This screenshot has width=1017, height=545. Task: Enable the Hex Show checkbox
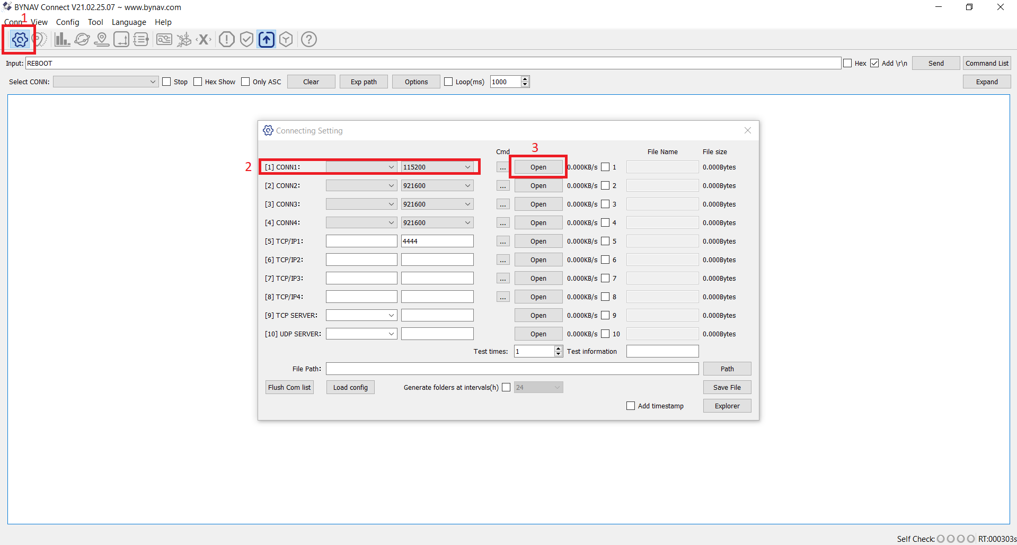click(198, 82)
